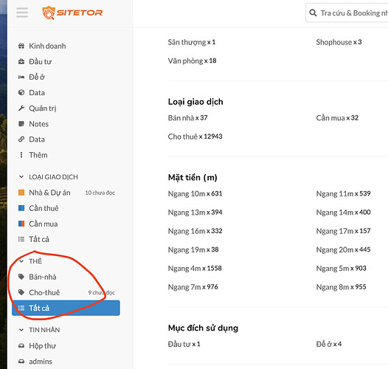Click the orange Nhà & Dự án swatch
The width and height of the screenshot is (388, 369).
[21, 193]
